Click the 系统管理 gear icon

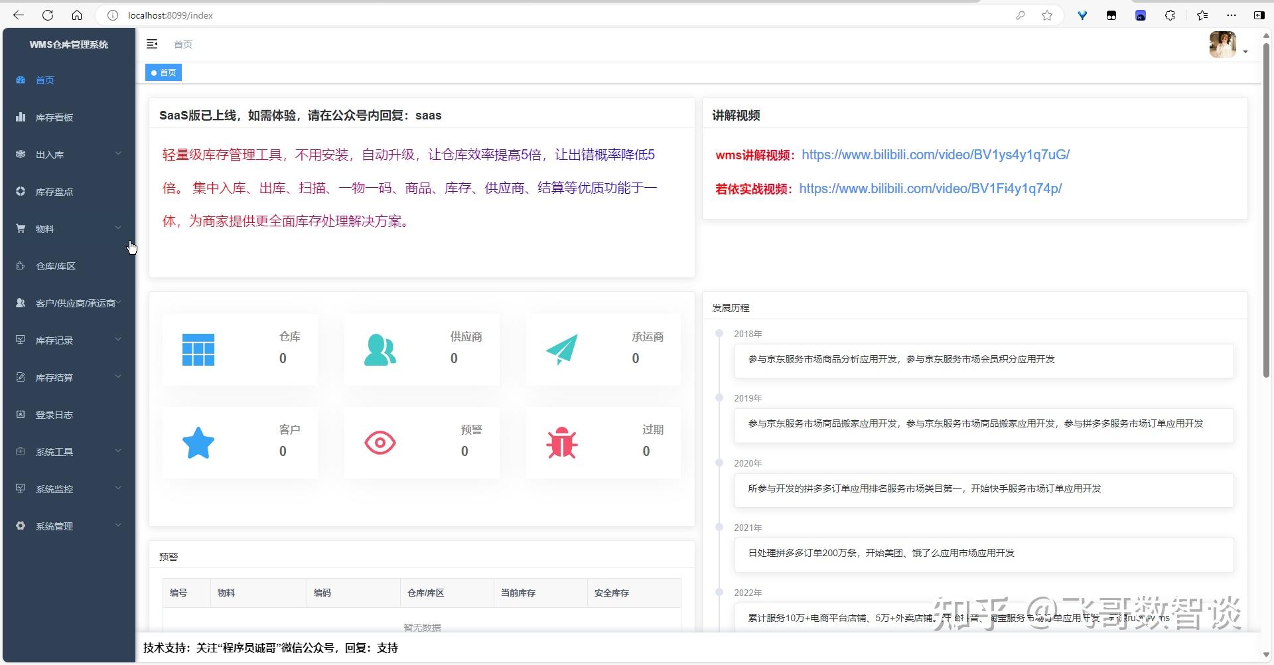click(21, 526)
